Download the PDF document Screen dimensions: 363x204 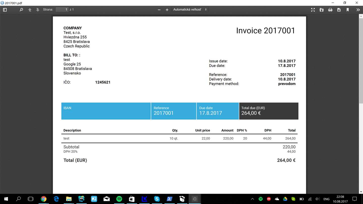339,10
